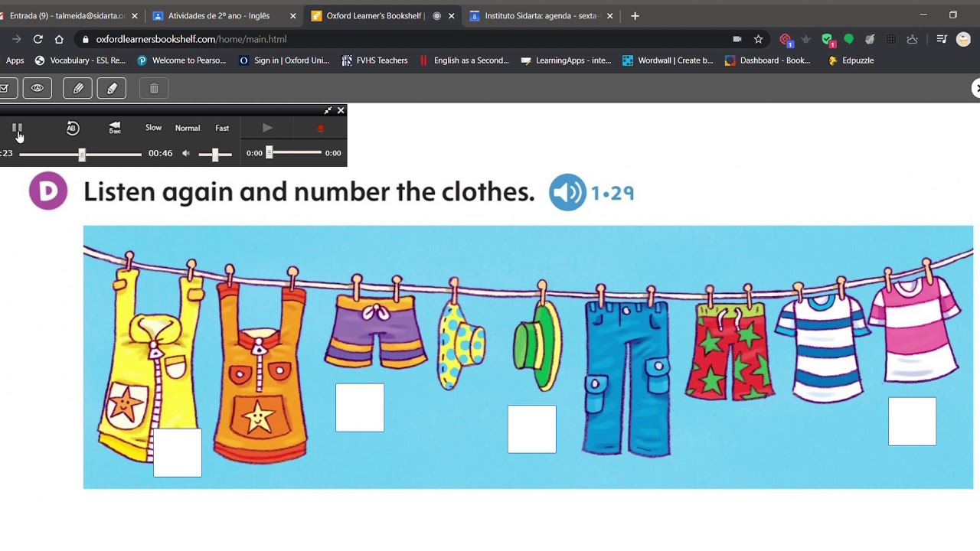Click the A-B repeat loop icon
Viewport: 980px width, 551px height.
(73, 129)
